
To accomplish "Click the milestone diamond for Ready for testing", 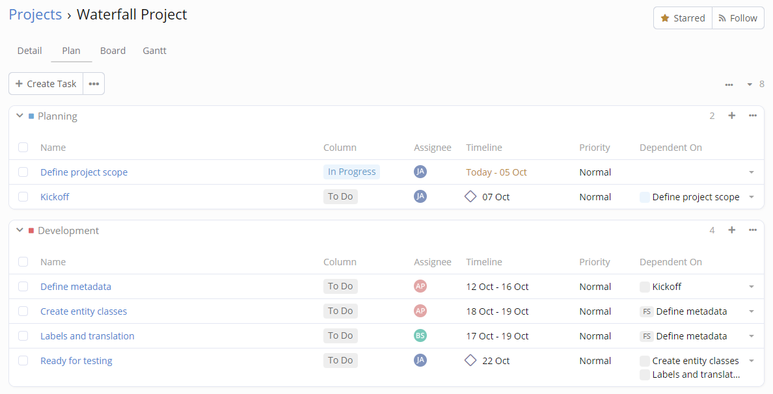I will pyautogui.click(x=470, y=360).
